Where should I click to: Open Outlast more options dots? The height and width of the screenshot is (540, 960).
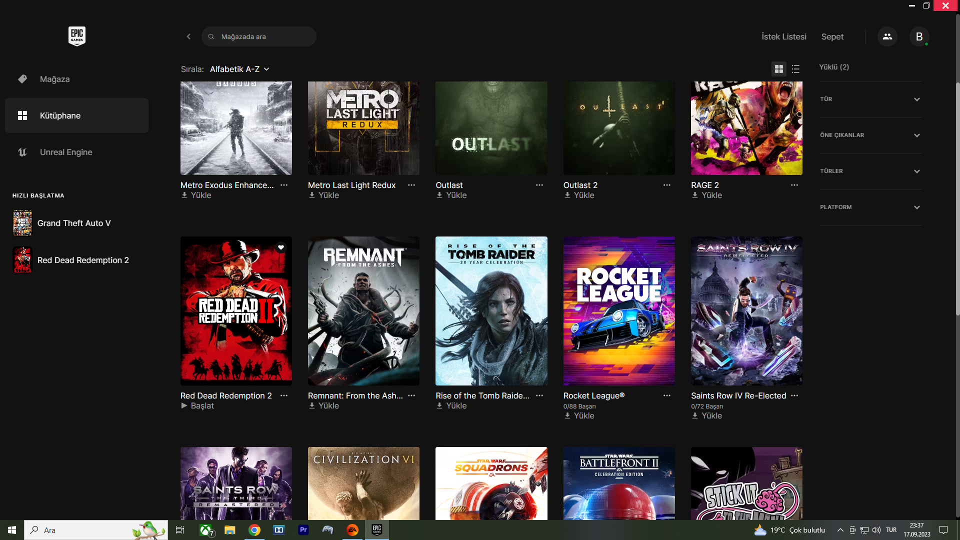pyautogui.click(x=539, y=185)
